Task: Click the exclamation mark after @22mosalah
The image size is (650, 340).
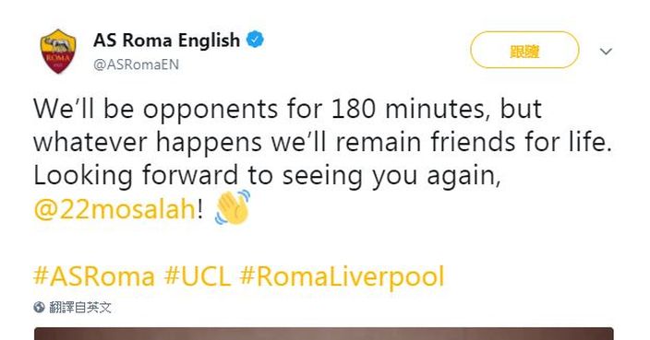Action: (200, 208)
